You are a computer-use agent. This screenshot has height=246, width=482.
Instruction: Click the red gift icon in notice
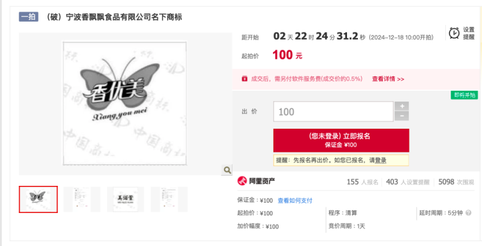[245, 79]
